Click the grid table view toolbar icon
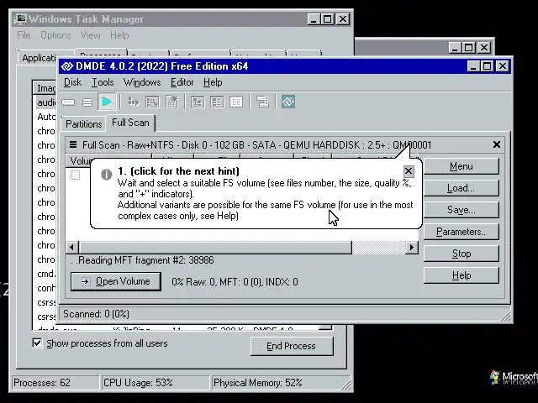The width and height of the screenshot is (538, 403). pos(236,102)
